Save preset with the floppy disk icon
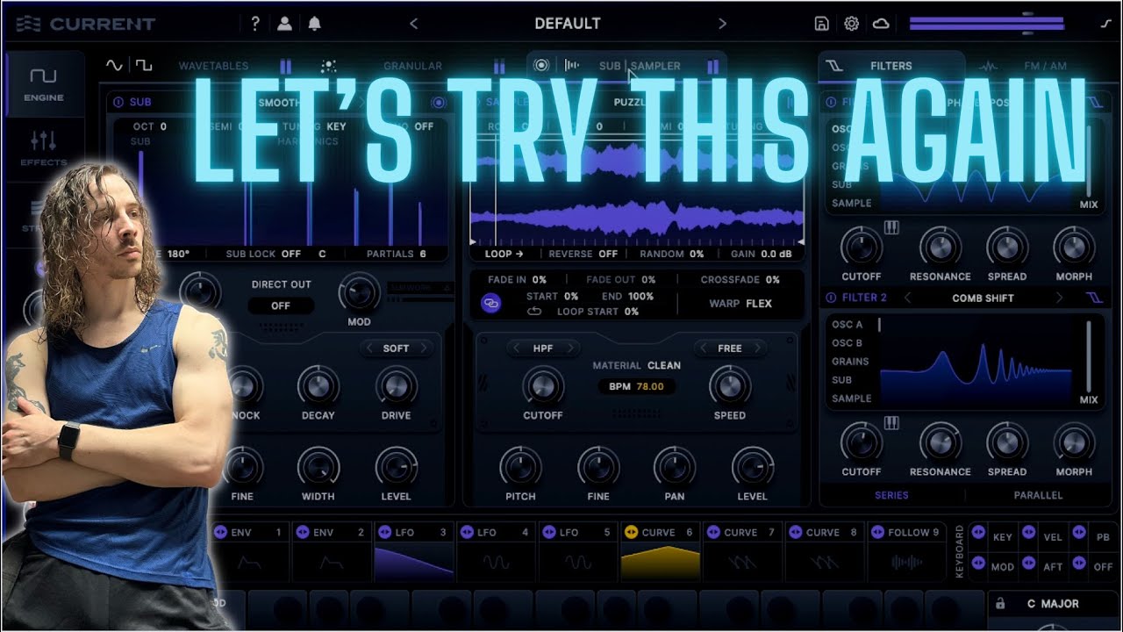The image size is (1123, 632). pos(821,24)
